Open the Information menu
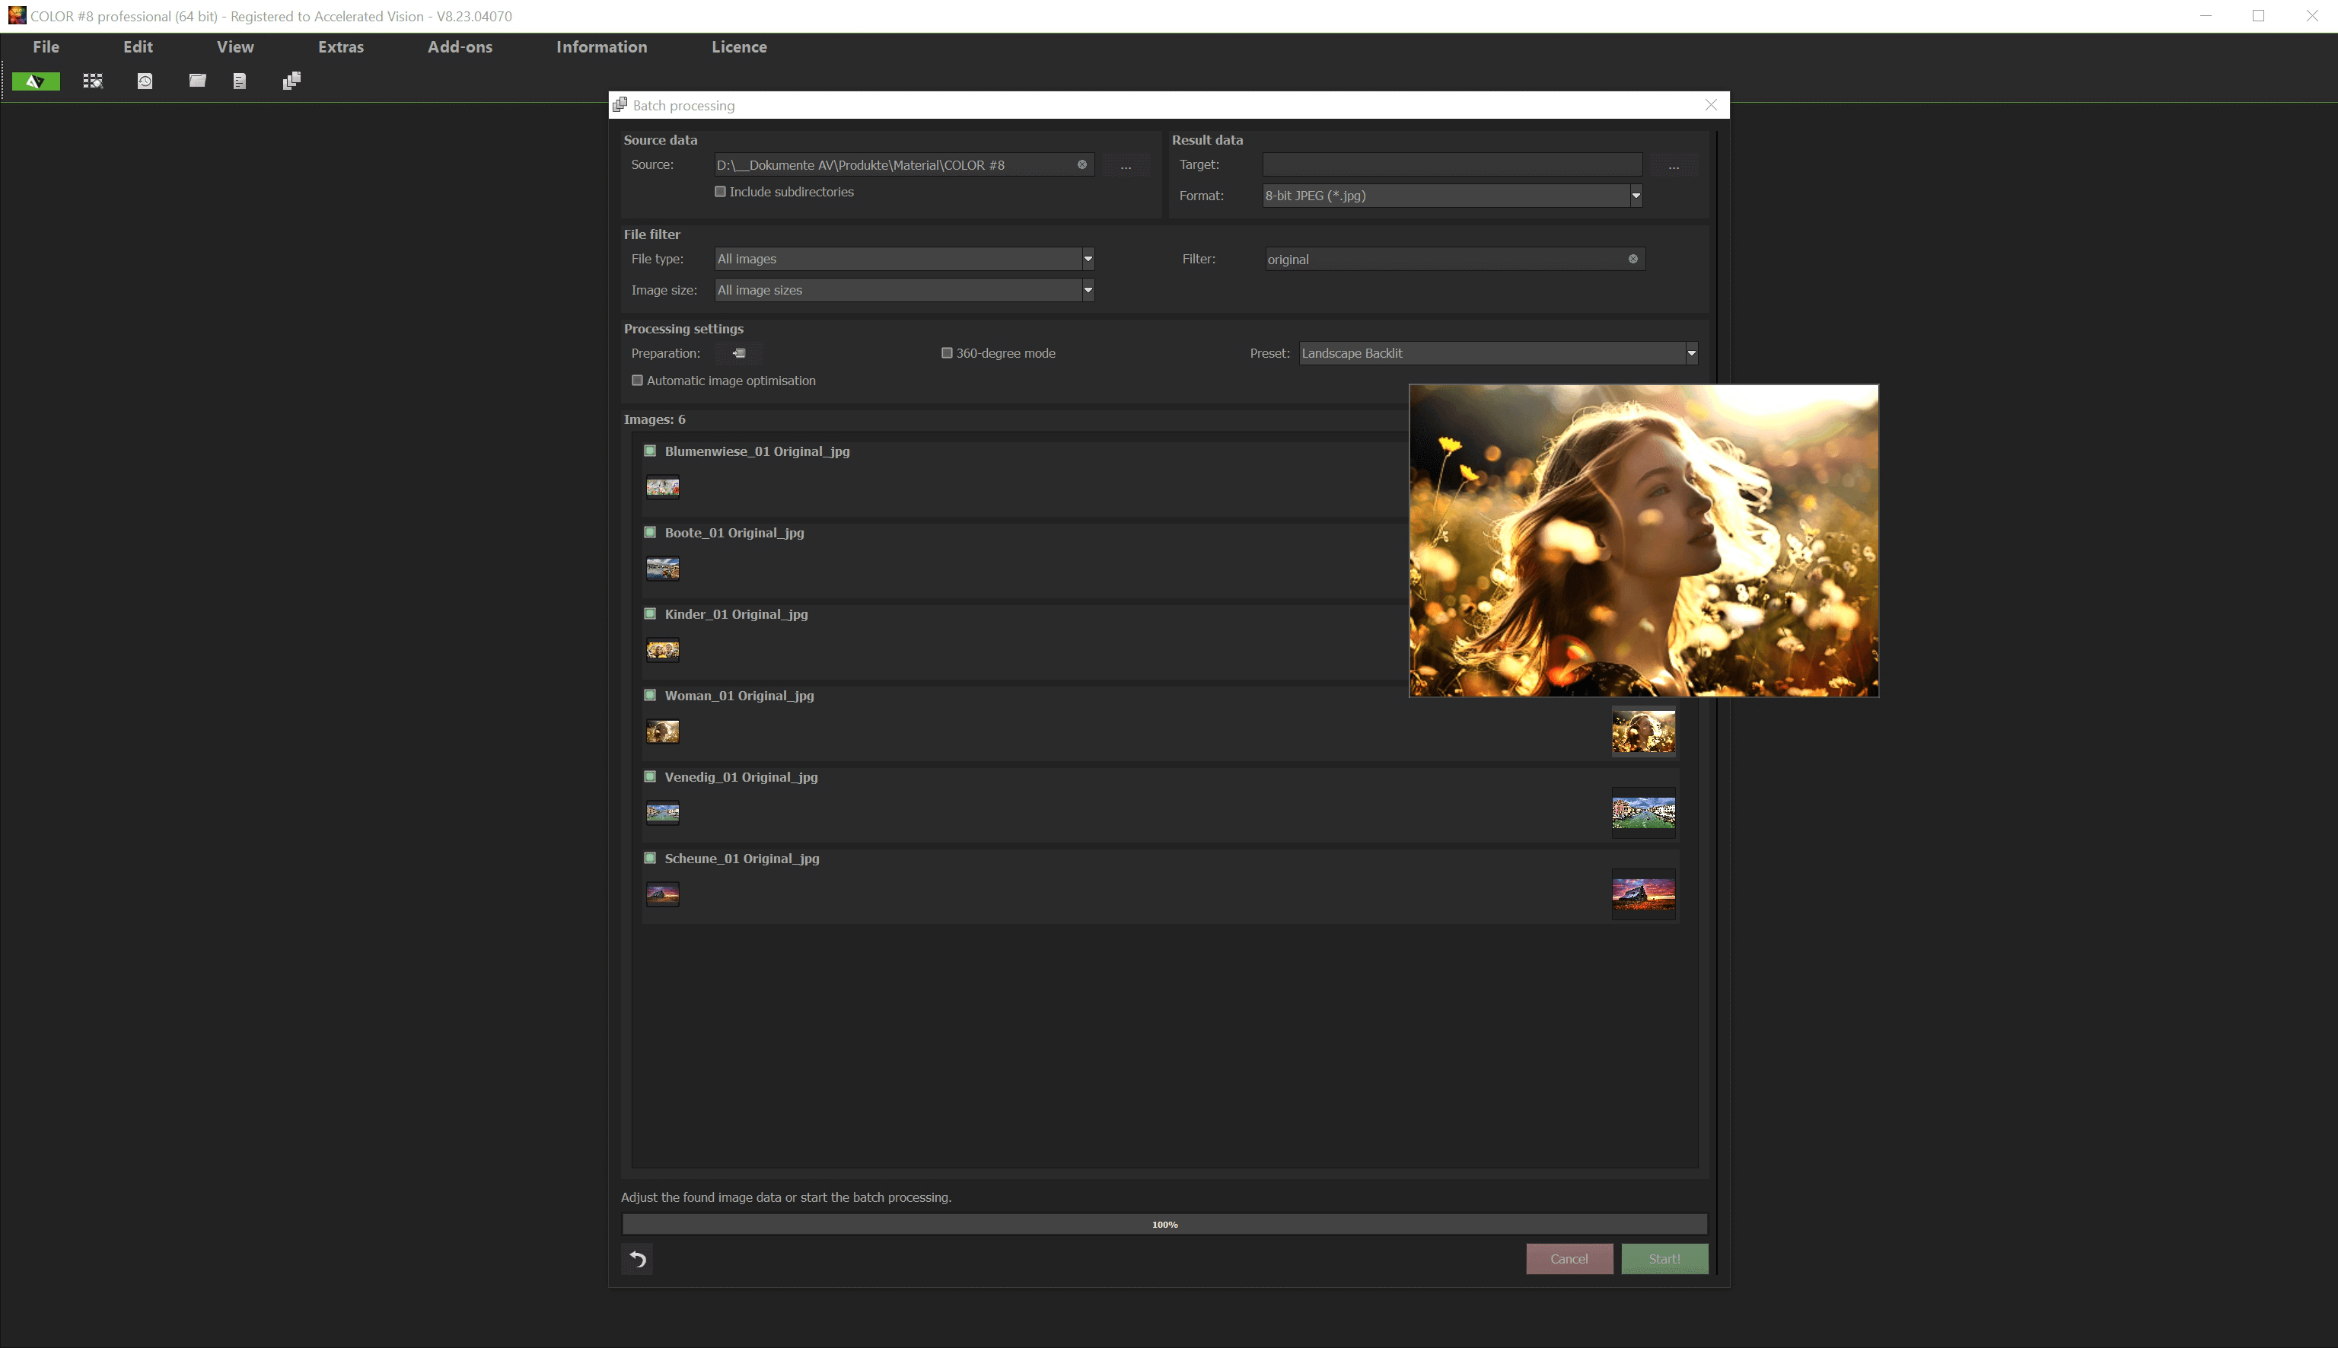This screenshot has width=2338, height=1348. point(600,46)
